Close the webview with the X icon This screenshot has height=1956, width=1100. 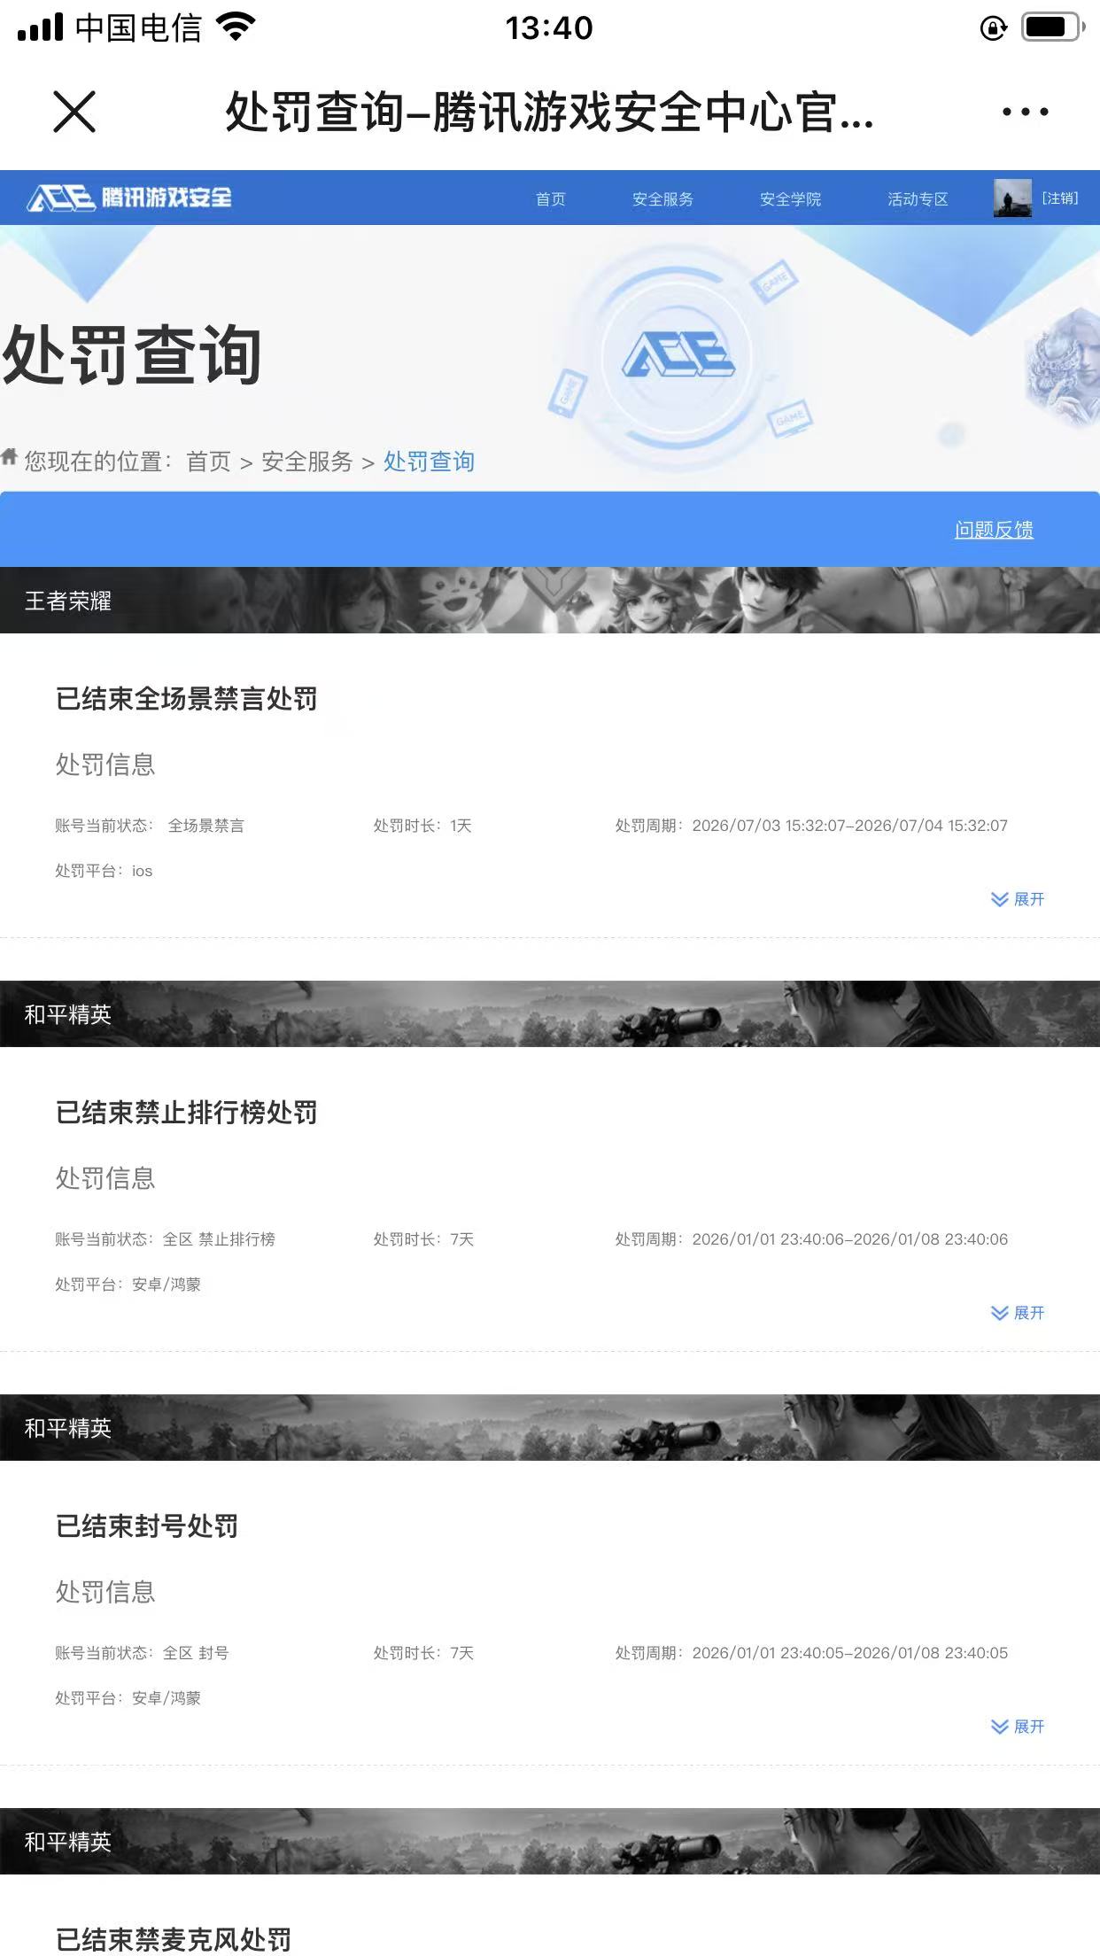(74, 112)
